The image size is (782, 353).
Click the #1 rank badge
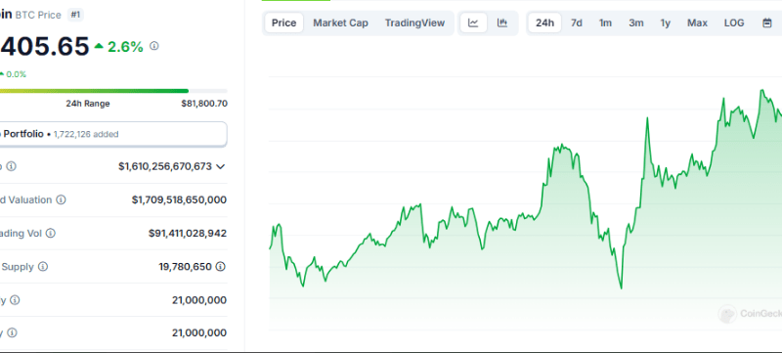(x=75, y=15)
